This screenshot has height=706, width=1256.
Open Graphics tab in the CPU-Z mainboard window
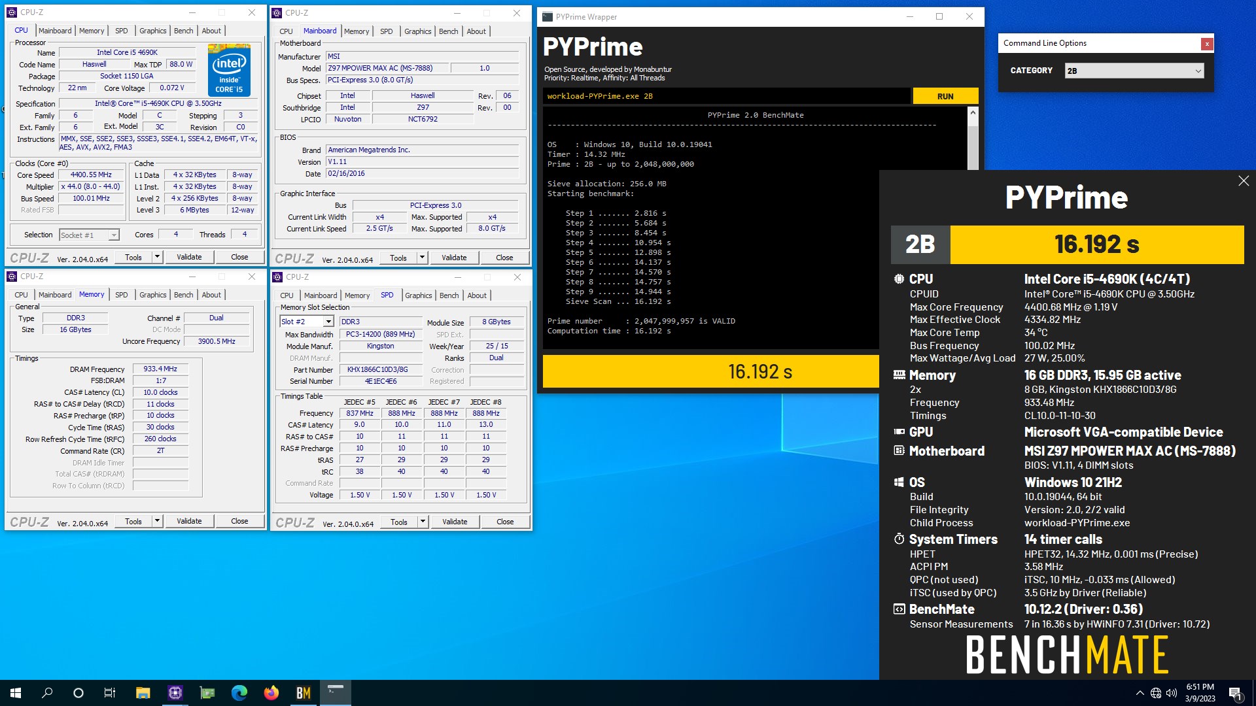[x=417, y=31]
